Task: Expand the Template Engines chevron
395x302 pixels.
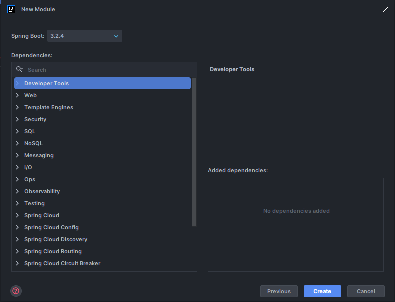Action: (17, 107)
